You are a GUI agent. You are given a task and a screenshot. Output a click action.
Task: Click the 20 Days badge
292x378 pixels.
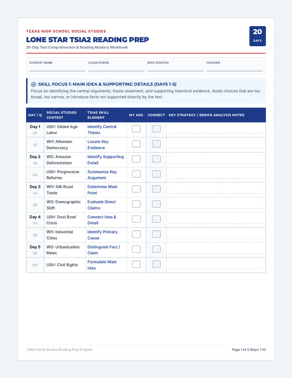coord(258,36)
